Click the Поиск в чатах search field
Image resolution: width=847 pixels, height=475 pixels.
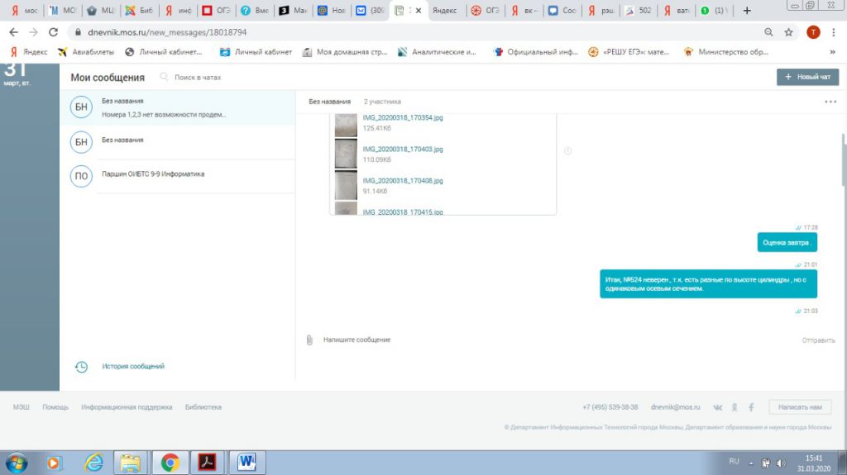tap(198, 77)
